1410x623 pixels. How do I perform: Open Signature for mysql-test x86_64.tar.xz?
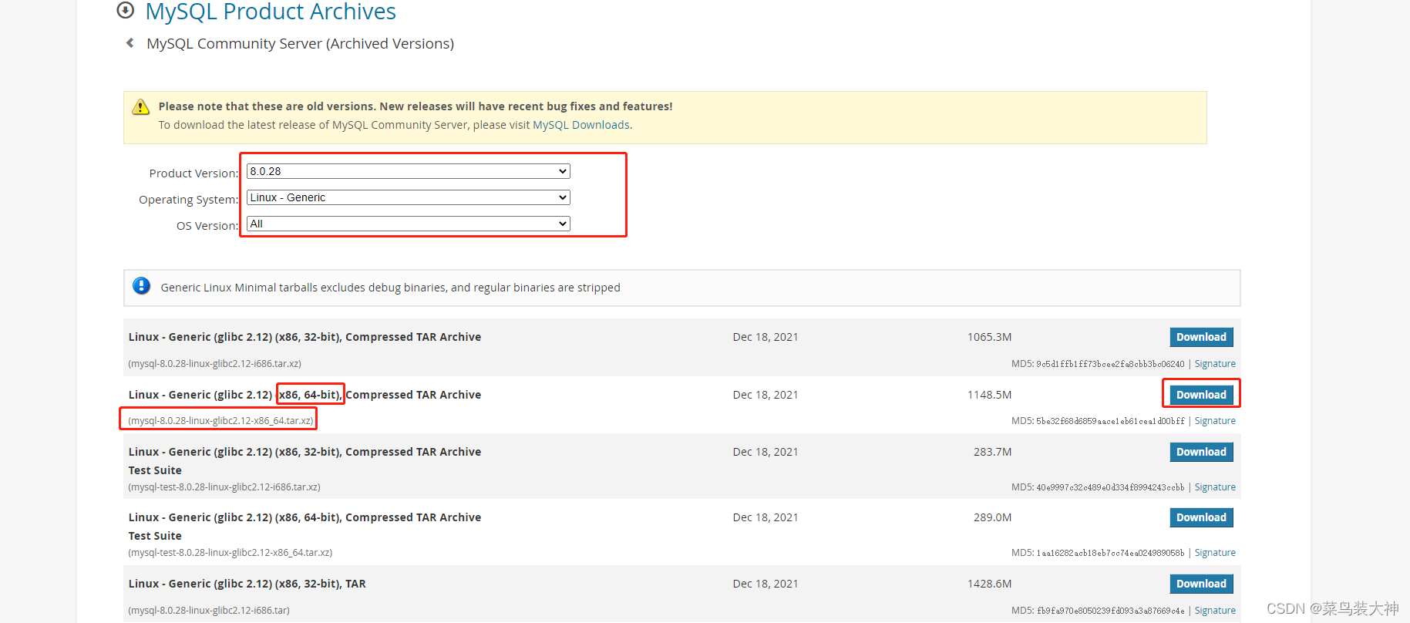tap(1215, 553)
